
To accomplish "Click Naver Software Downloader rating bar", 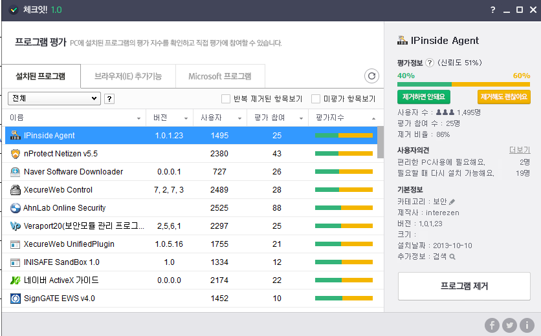I will point(344,172).
